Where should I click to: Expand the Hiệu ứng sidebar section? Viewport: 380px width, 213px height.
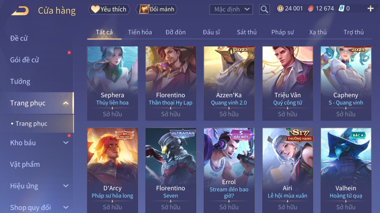tap(66, 186)
